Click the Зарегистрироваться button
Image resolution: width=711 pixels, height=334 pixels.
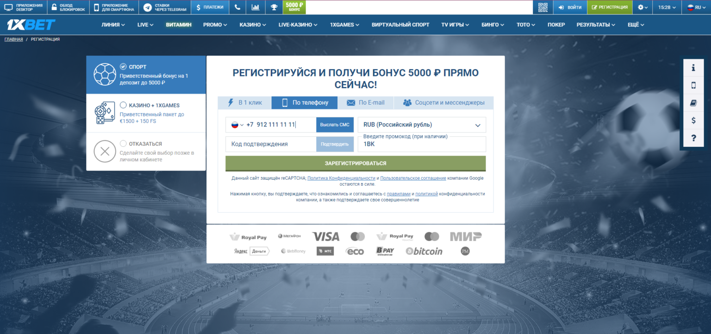[355, 164]
